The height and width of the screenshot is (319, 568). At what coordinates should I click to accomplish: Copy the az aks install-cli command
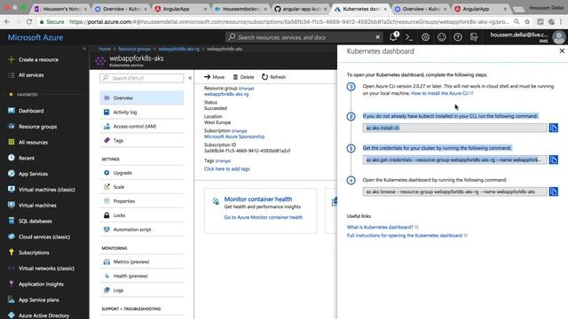pyautogui.click(x=554, y=128)
